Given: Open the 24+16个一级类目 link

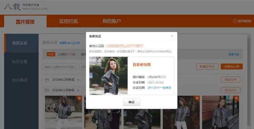Looking at the screenshot, I should (159, 87).
